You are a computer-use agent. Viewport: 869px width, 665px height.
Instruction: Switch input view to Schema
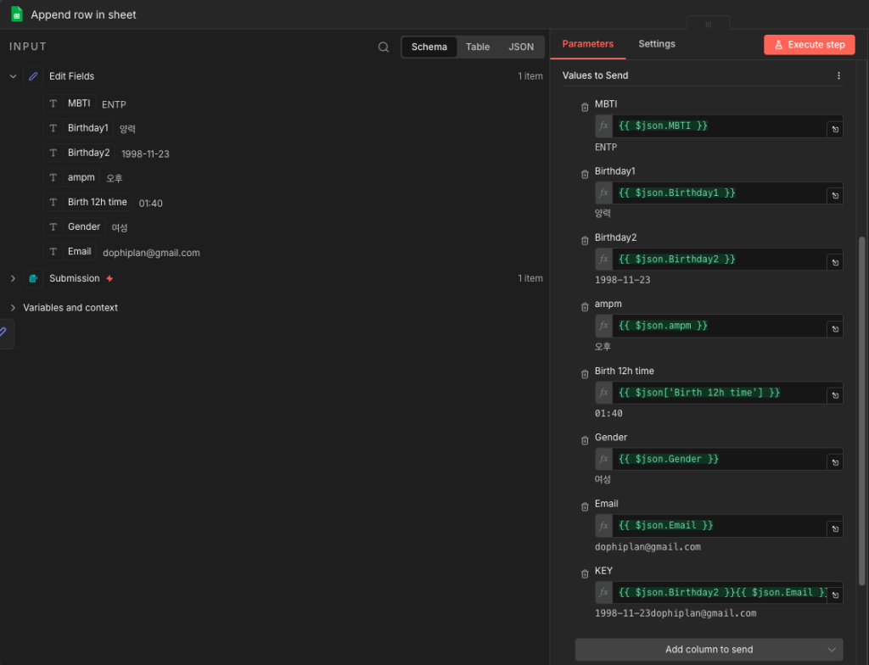(429, 47)
